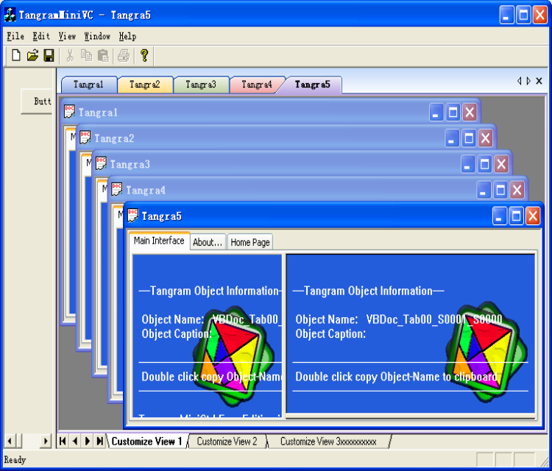The height and width of the screenshot is (471, 552).
Task: Click the Tangra1 window document icon
Action: tap(69, 112)
